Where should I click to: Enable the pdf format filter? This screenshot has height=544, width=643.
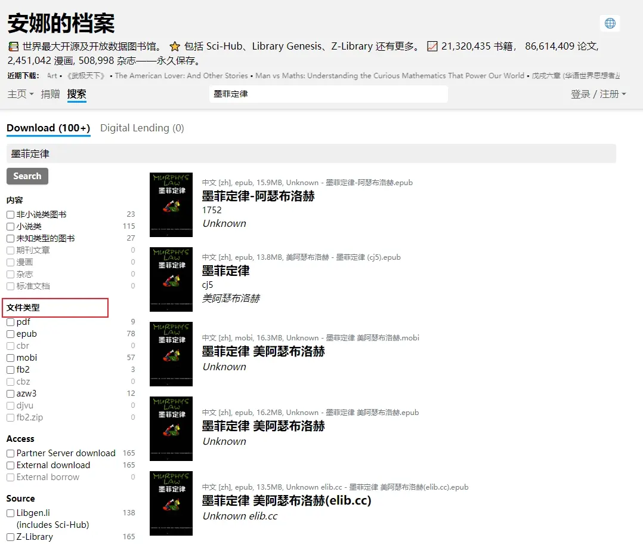click(10, 321)
